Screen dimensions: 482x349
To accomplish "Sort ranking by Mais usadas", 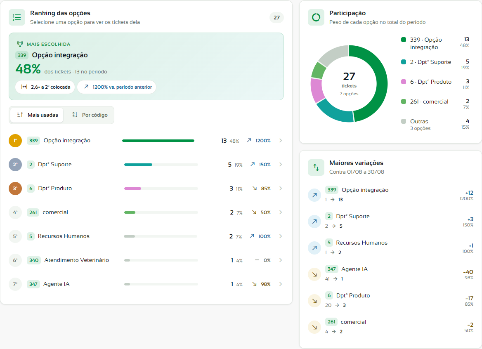I will point(37,115).
